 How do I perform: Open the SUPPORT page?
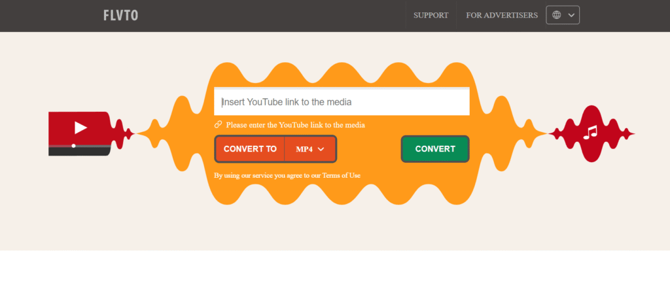pos(431,16)
